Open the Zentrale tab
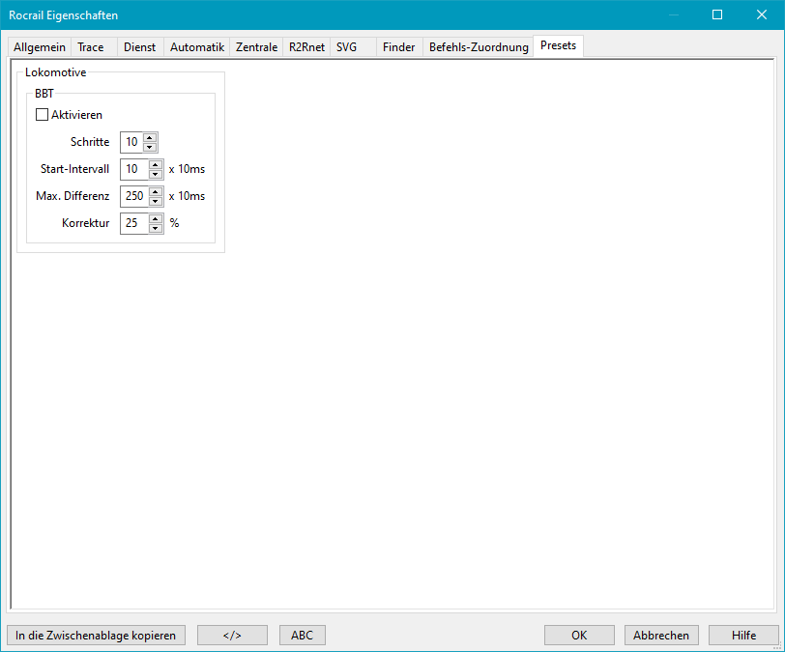The image size is (785, 652). pos(256,46)
